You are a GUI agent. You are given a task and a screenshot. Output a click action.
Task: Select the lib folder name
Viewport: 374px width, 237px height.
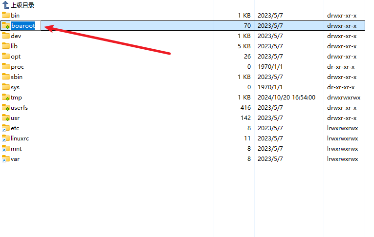[x=14, y=46]
